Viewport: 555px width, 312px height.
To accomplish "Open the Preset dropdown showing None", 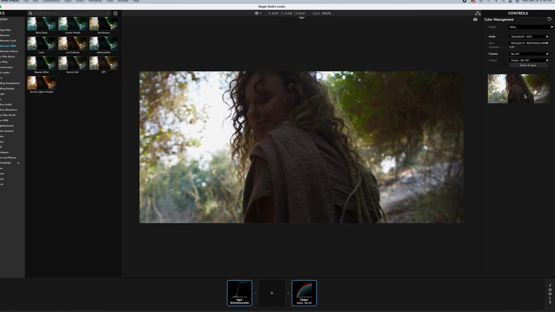I will tap(530, 27).
